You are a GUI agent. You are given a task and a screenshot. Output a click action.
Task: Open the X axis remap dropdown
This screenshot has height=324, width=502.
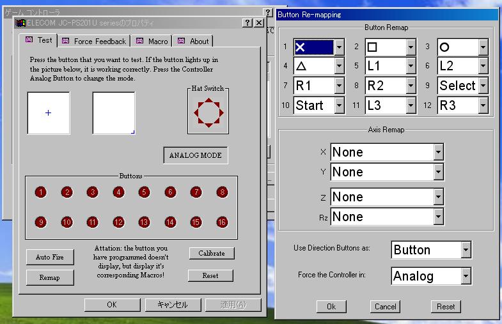[x=387, y=152]
